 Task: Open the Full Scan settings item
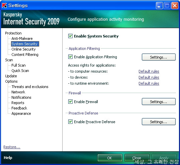point(18,65)
